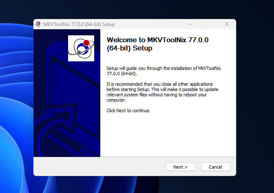Viewport: 274px width, 193px height.
Task: Click the MKVToolNix logo in the sidebar
Action: [81, 48]
